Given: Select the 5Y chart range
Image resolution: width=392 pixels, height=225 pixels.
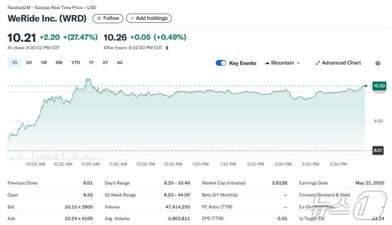Looking at the screenshot, I should point(105,63).
